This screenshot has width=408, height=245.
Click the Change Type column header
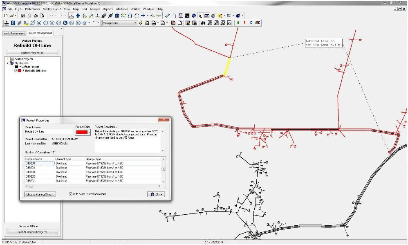123,159
